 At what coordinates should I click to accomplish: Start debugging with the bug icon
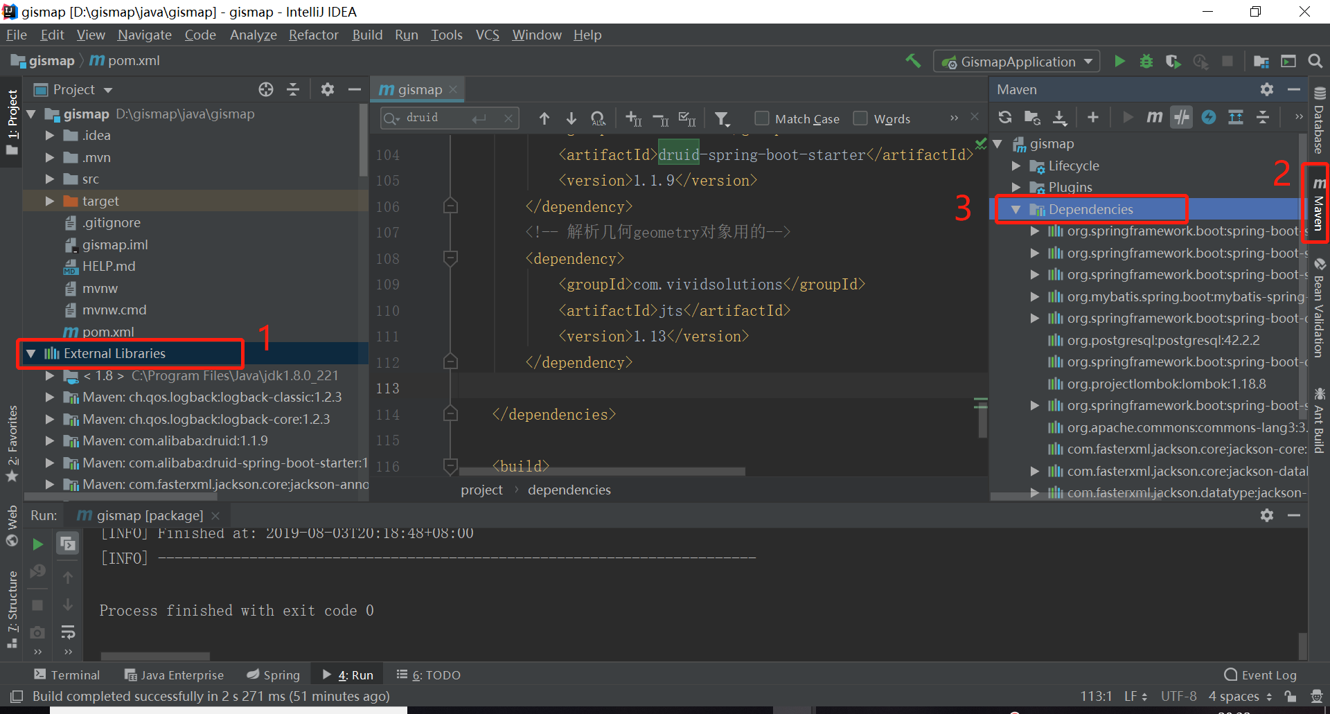pos(1146,61)
